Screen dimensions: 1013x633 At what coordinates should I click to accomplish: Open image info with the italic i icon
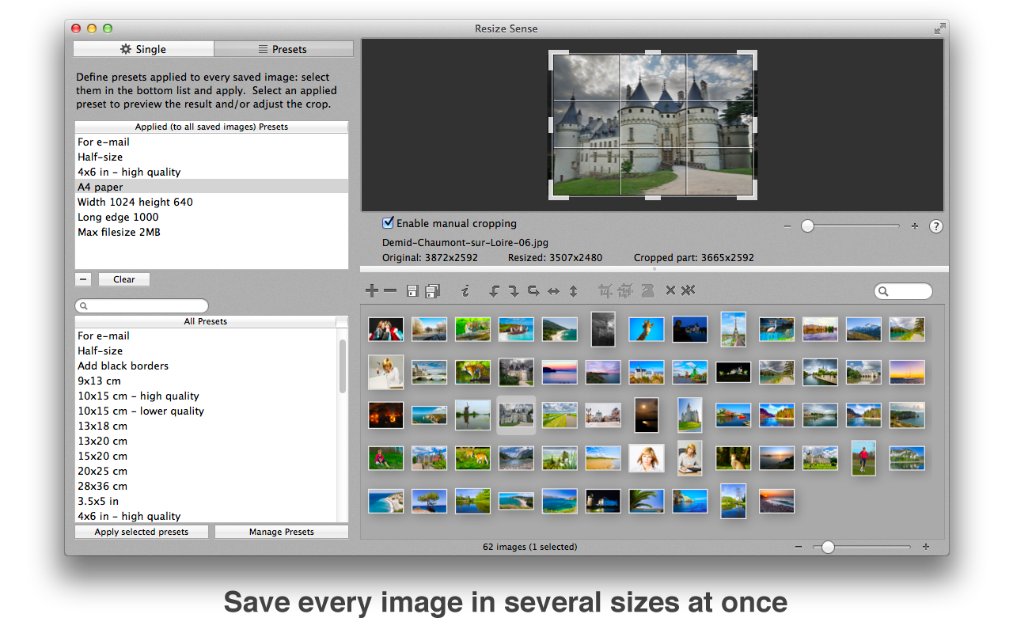point(465,291)
